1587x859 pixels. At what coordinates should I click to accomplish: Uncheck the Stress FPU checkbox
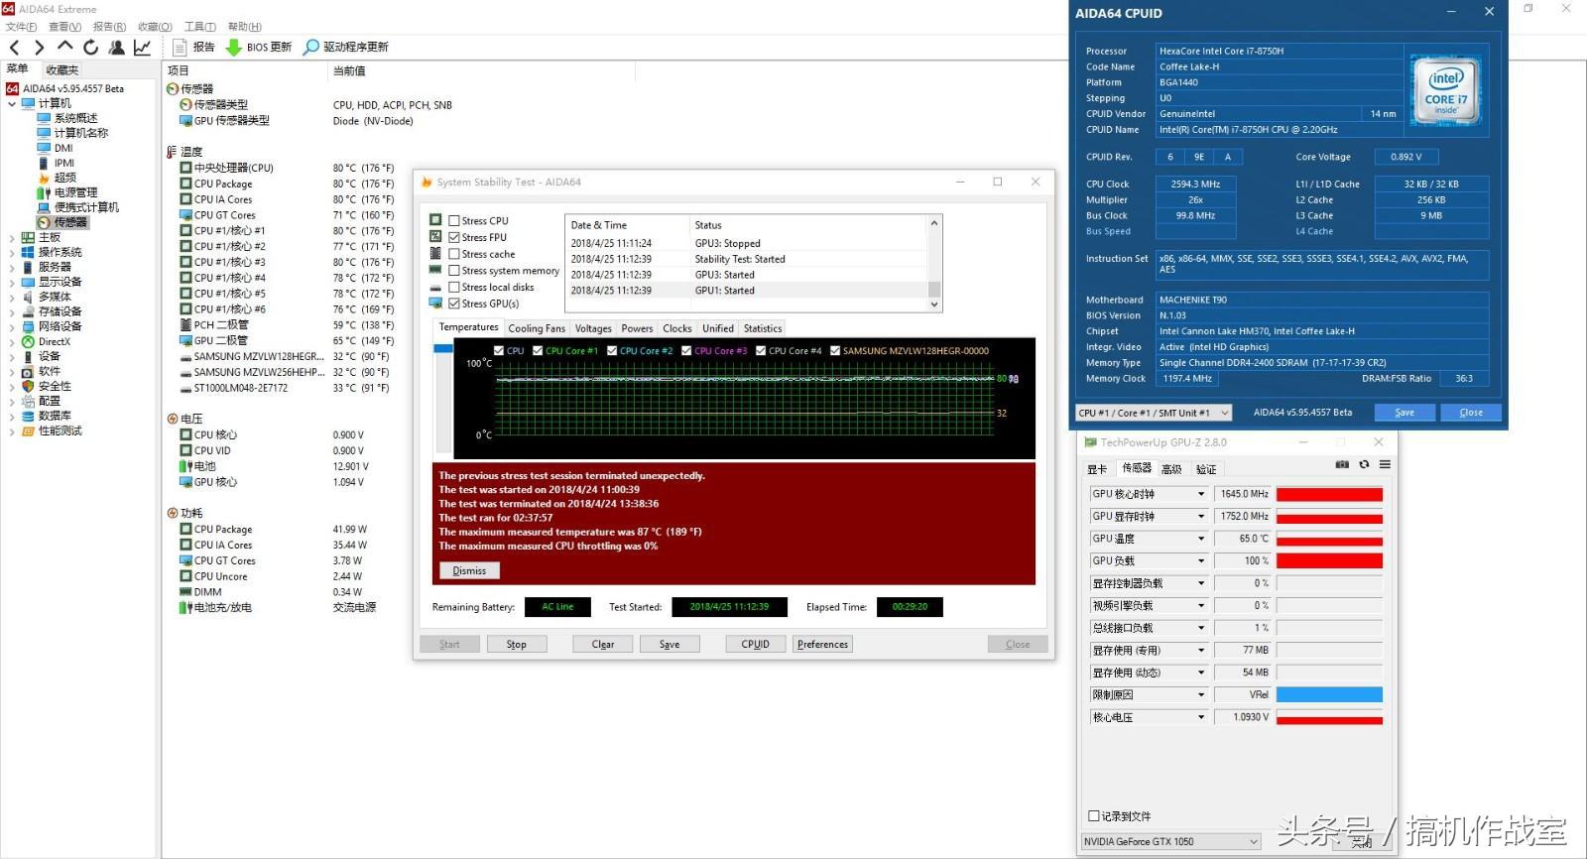pos(454,238)
